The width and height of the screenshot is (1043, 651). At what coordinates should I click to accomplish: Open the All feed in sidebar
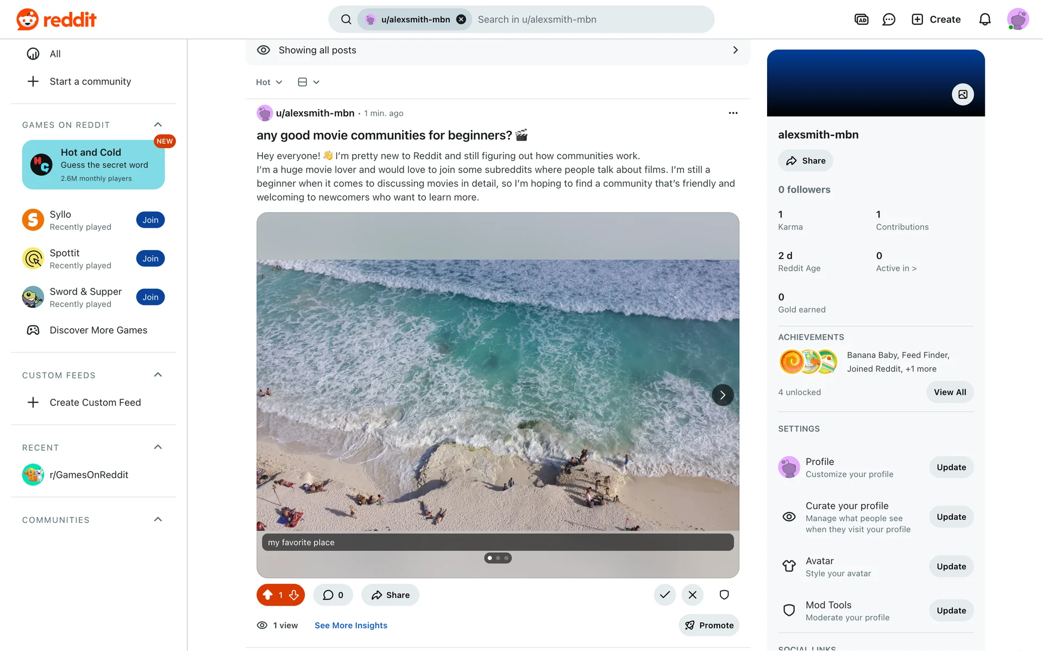55,54
